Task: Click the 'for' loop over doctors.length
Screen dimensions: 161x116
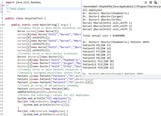Action: pyautogui.click(x=43, y=102)
